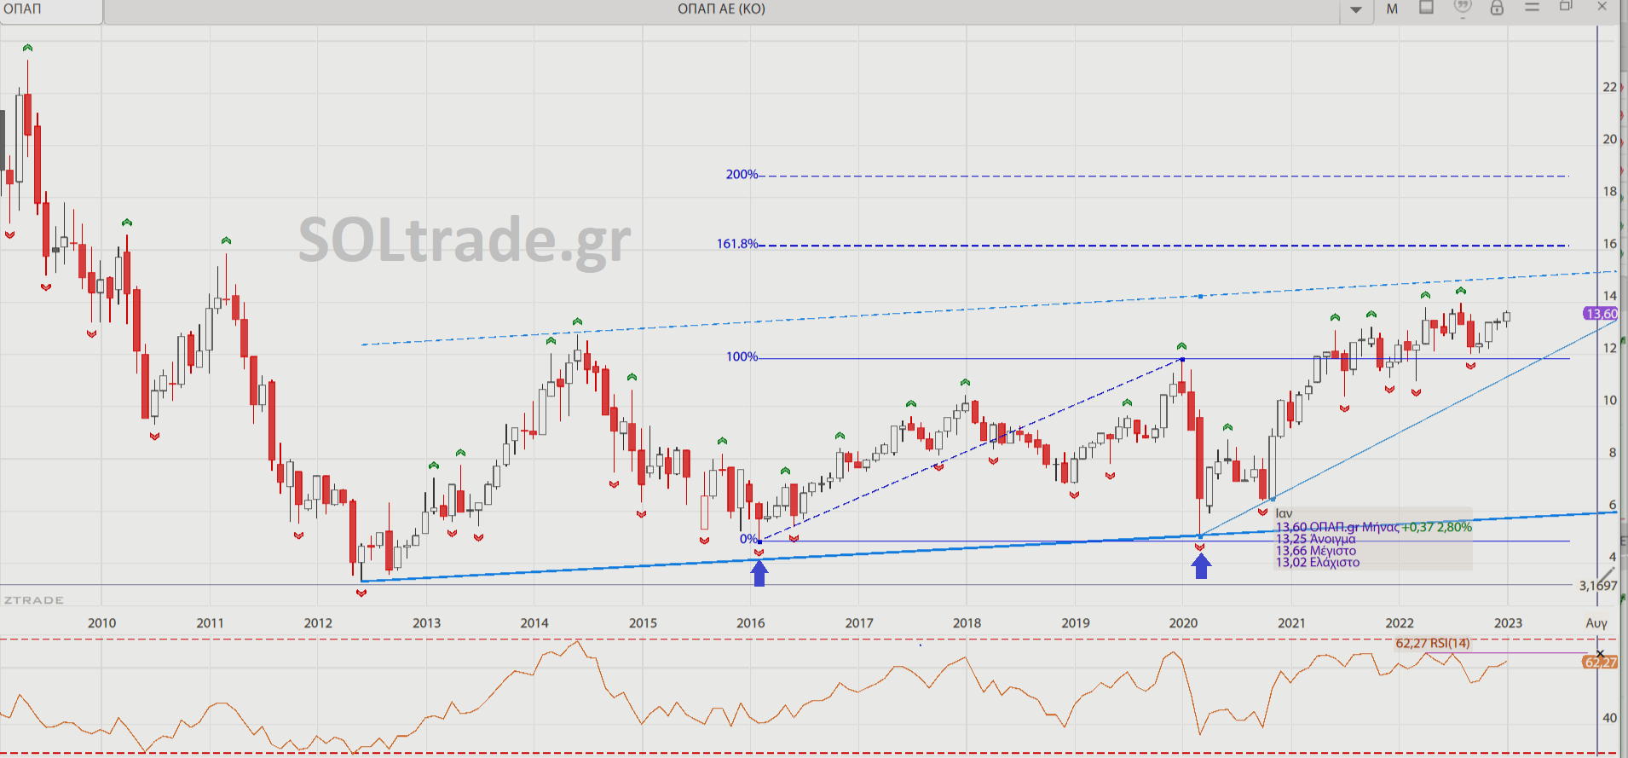Screen dimensions: 1628x758
Task: Click the 13,02 Ελάχιστο value in tooltip
Action: [1317, 563]
